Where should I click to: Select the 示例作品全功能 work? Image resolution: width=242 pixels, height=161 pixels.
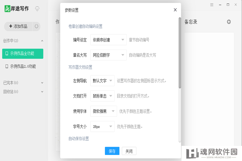pos(23,53)
